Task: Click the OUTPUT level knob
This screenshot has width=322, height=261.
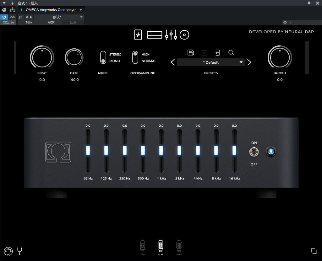Action: click(280, 57)
